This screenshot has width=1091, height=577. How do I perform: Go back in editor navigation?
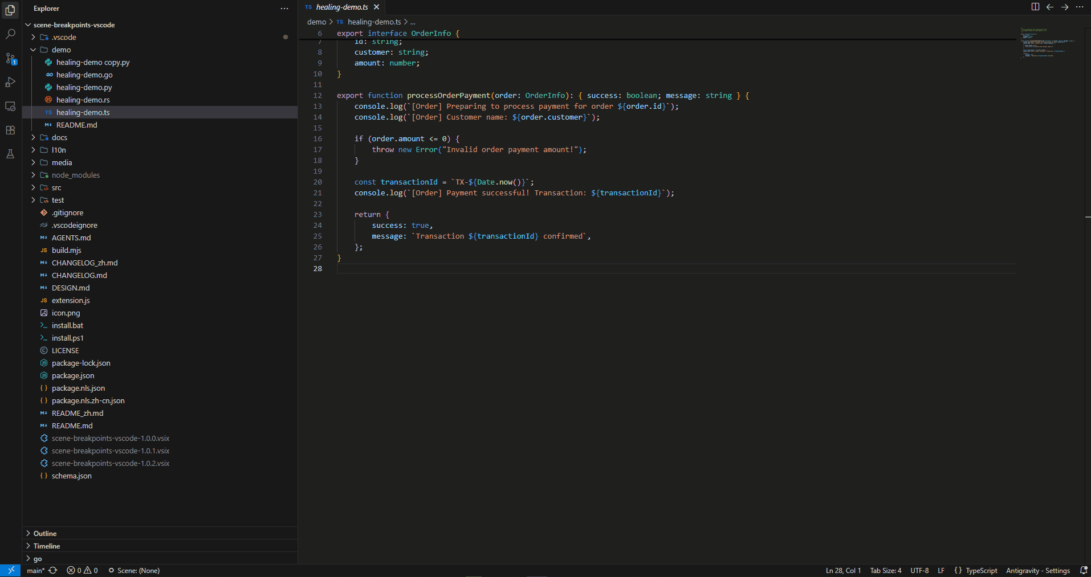coord(1050,7)
